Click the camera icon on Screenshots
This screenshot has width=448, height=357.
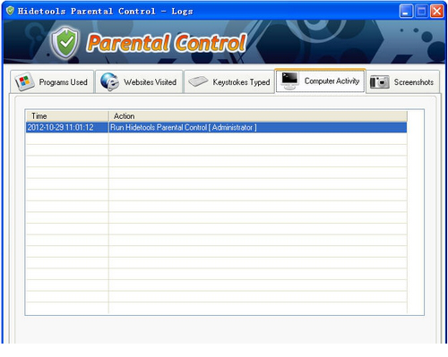379,82
